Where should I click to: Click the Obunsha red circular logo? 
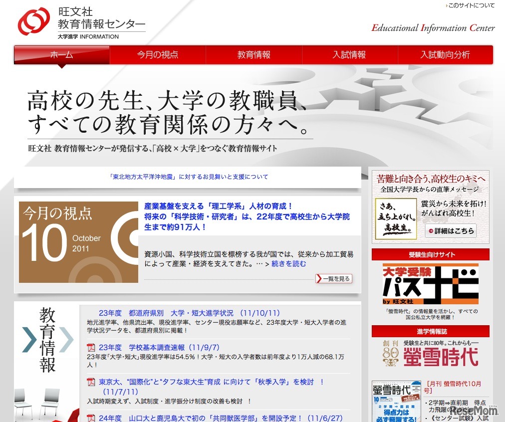pyautogui.click(x=34, y=21)
